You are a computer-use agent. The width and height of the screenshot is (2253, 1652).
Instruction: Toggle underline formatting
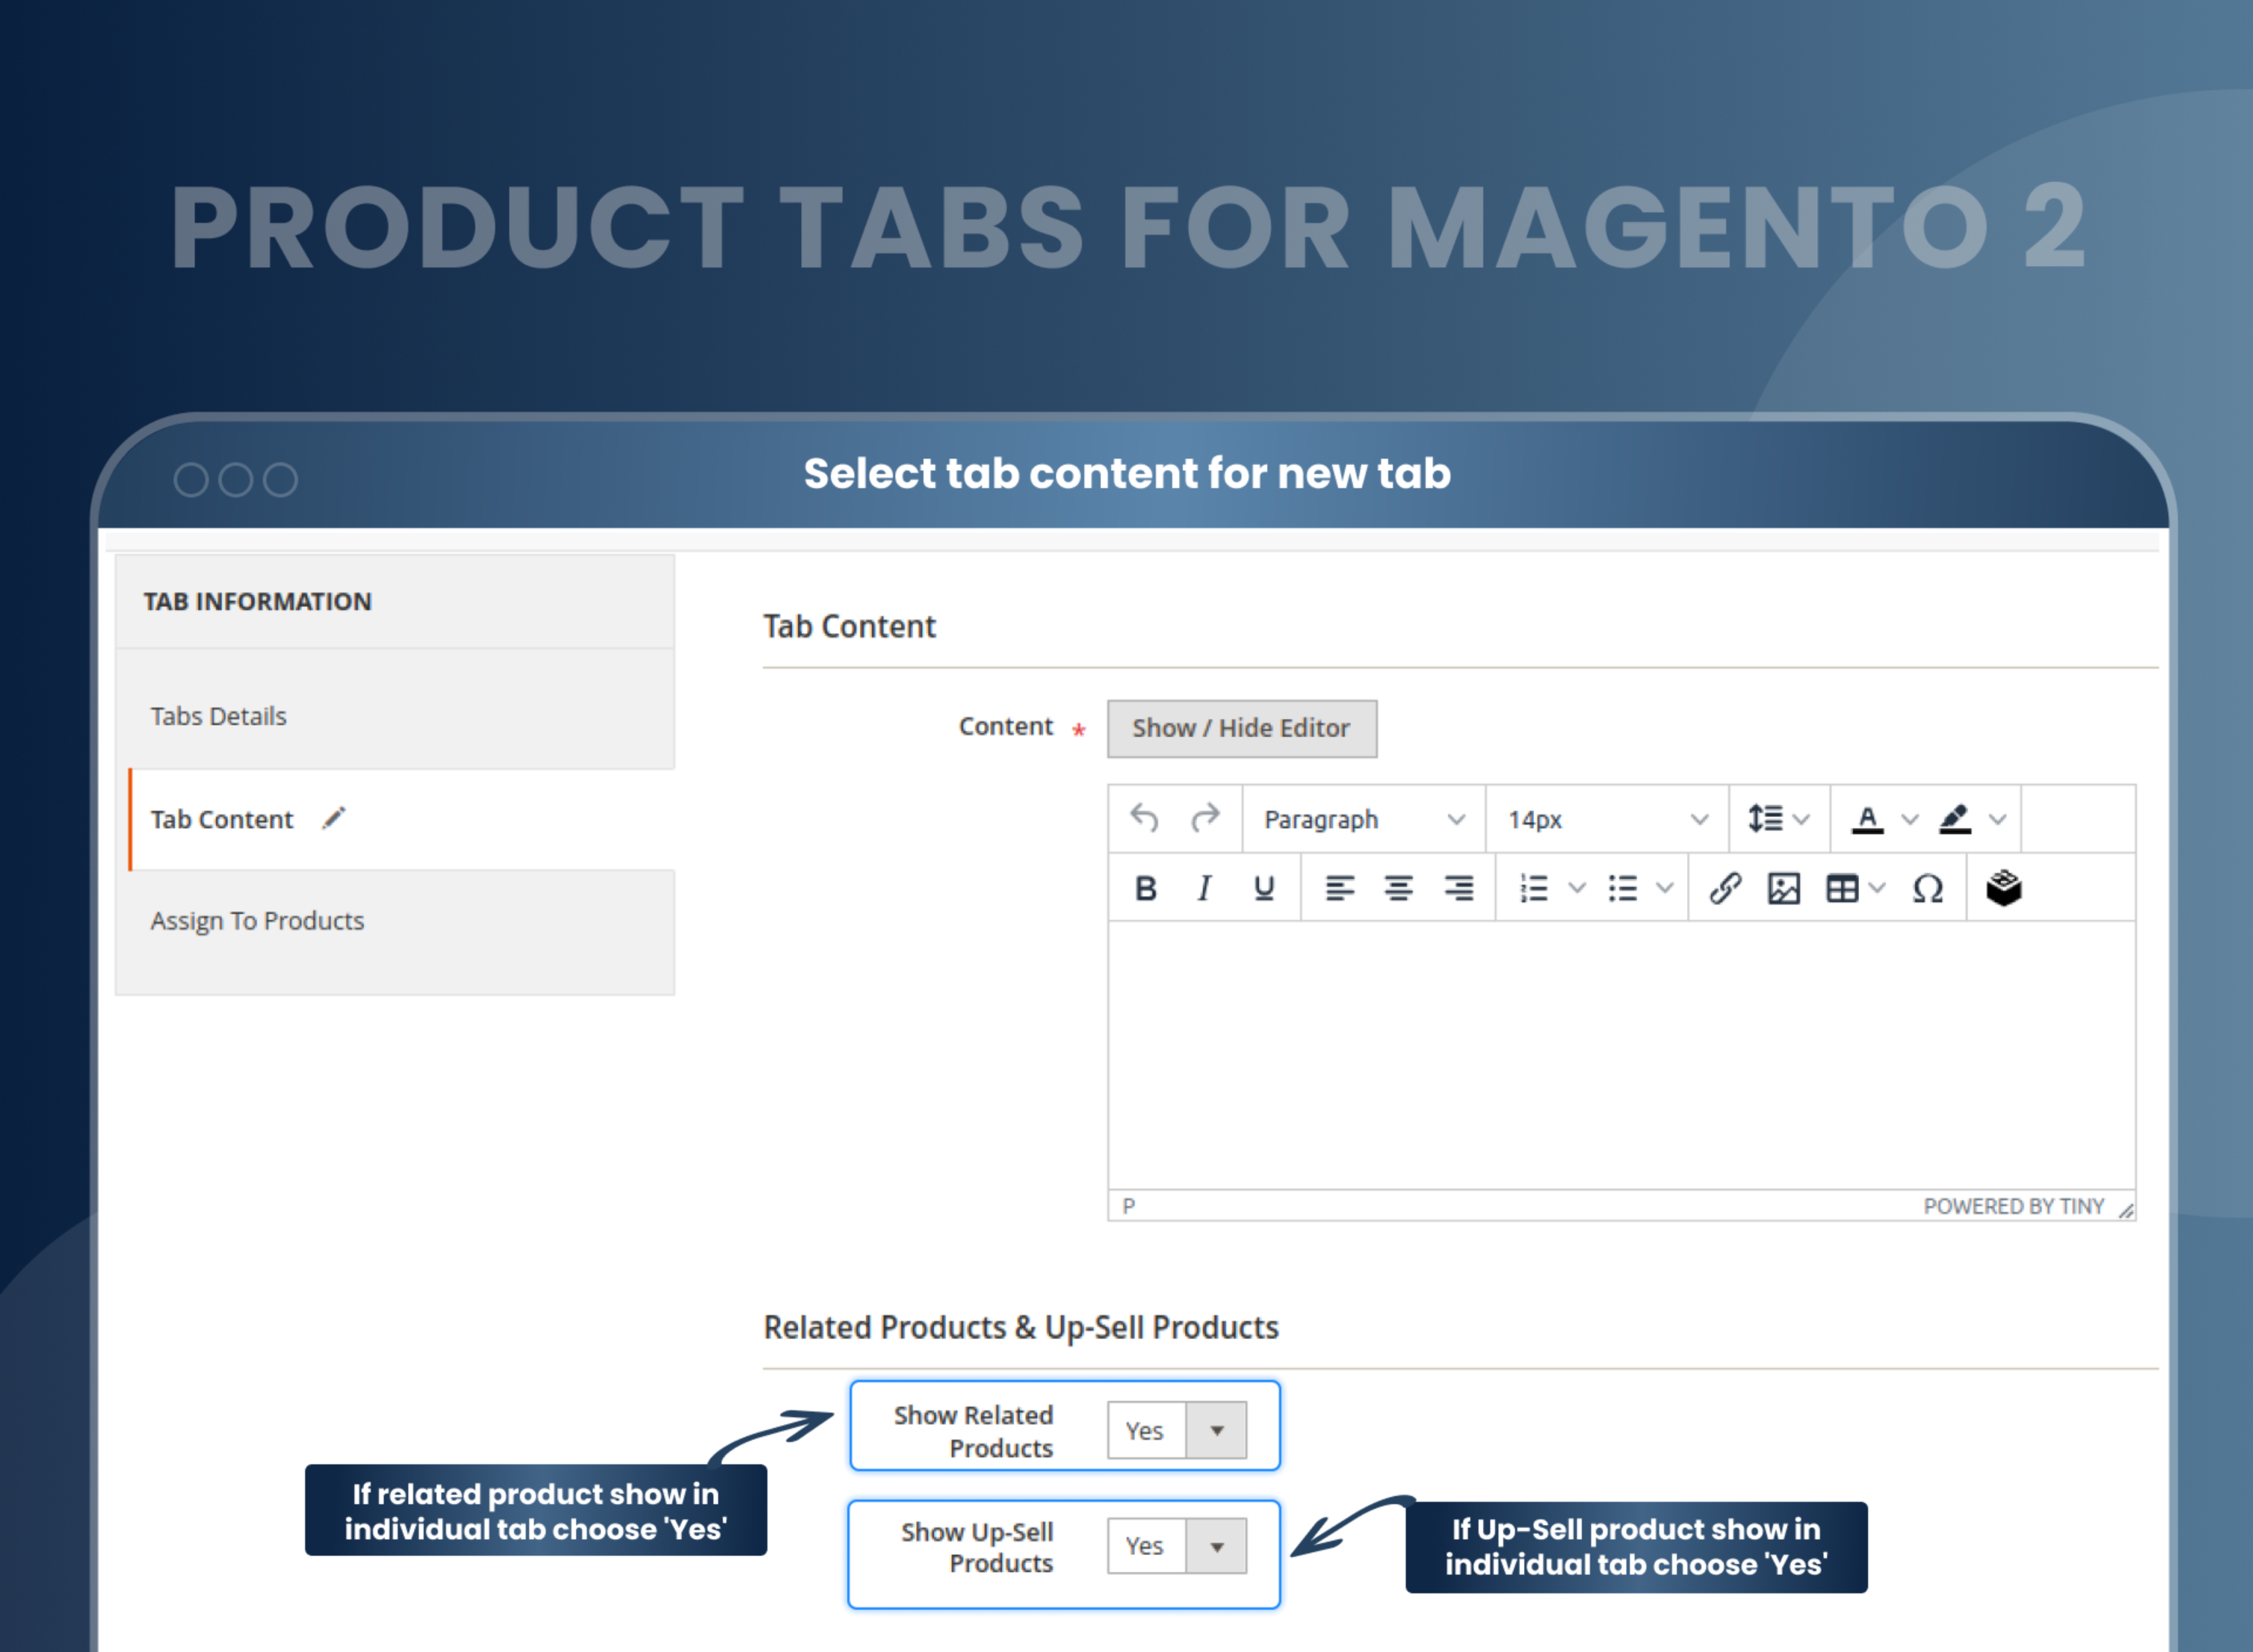pos(1264,888)
